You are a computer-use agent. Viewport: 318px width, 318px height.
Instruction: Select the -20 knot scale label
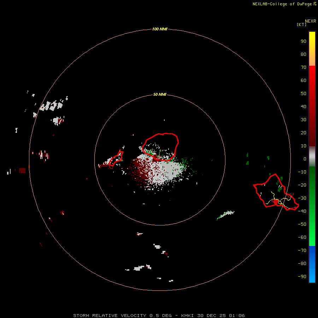point(302,185)
